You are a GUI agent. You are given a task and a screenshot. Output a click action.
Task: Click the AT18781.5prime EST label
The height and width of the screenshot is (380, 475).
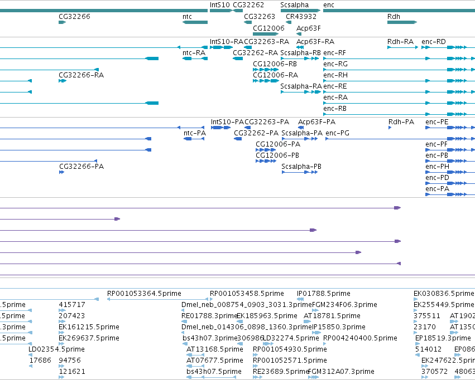click(332, 316)
